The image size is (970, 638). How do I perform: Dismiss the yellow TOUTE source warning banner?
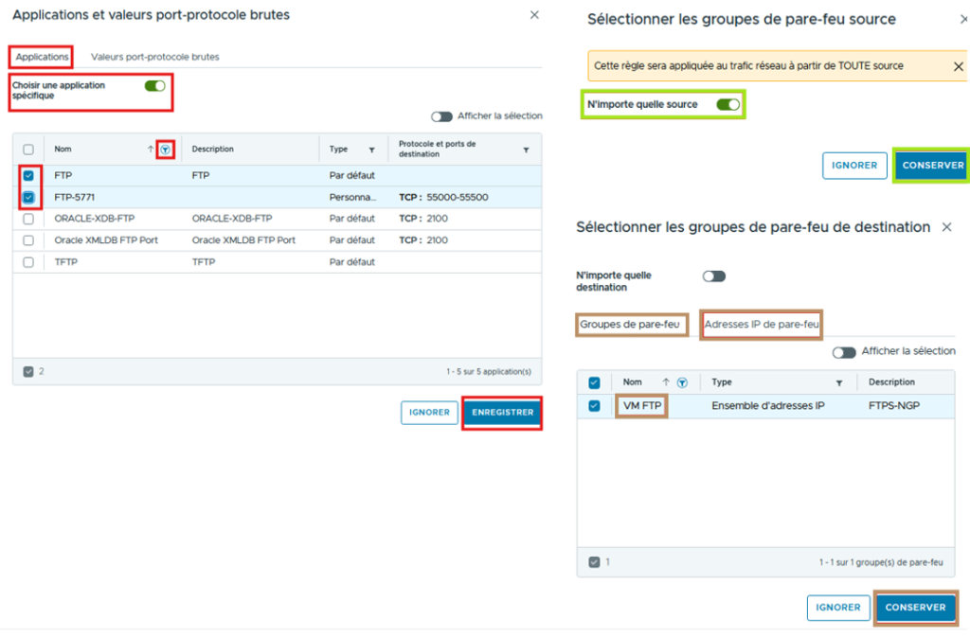point(958,66)
